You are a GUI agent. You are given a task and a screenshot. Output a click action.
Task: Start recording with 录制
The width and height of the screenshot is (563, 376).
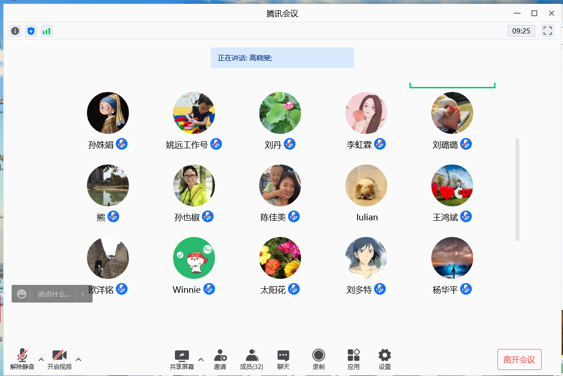[x=319, y=359]
